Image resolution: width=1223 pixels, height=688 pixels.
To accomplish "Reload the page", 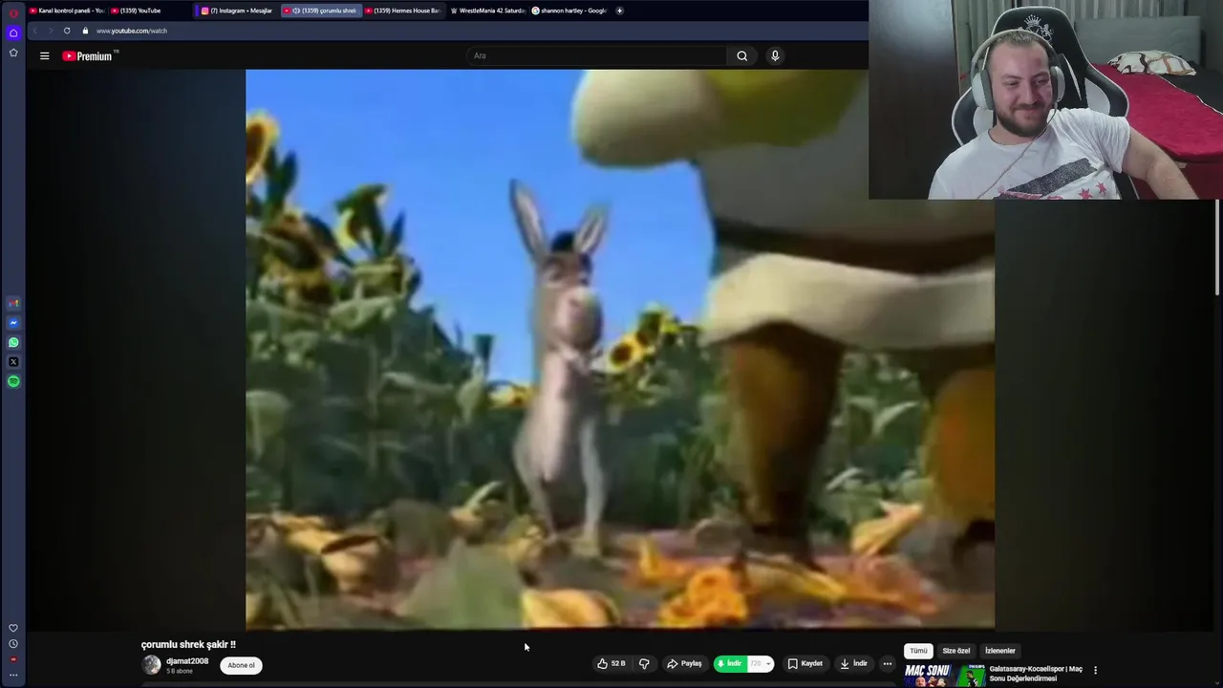I will tap(67, 31).
